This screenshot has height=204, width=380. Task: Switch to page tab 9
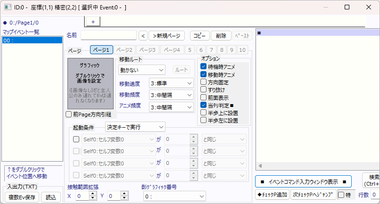tap(231, 50)
